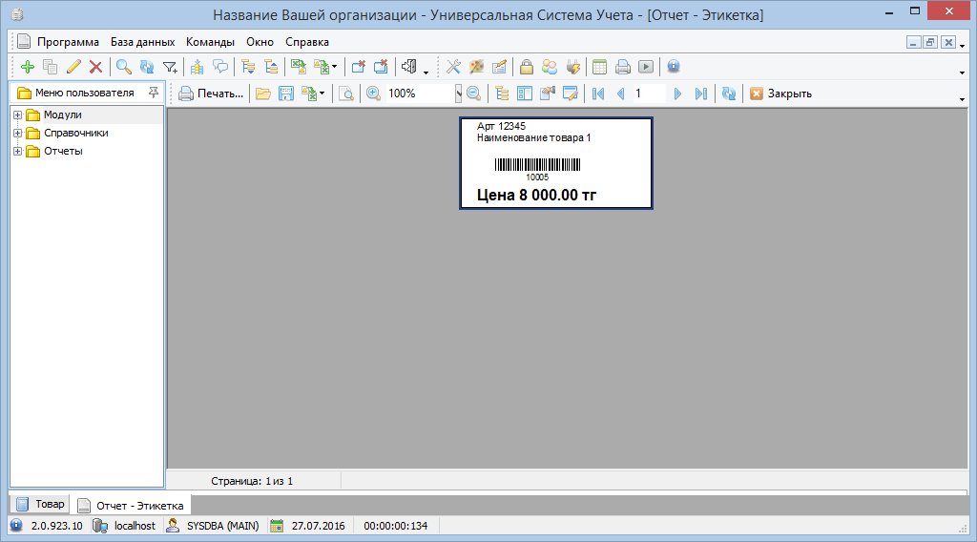This screenshot has width=977, height=542.
Task: Click the red X Delete icon
Action: click(x=95, y=67)
